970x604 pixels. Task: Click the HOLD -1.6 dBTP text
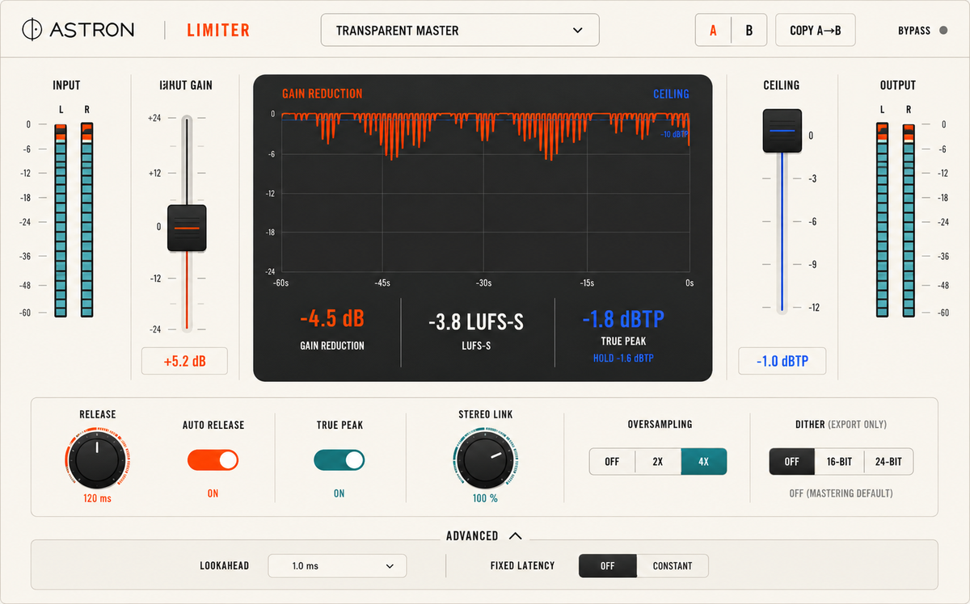(623, 358)
